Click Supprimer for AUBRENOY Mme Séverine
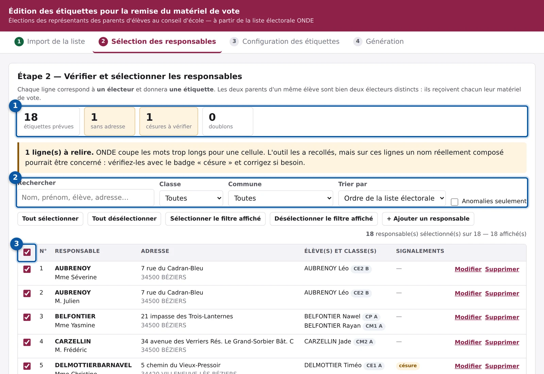544x374 pixels. pyautogui.click(x=502, y=269)
